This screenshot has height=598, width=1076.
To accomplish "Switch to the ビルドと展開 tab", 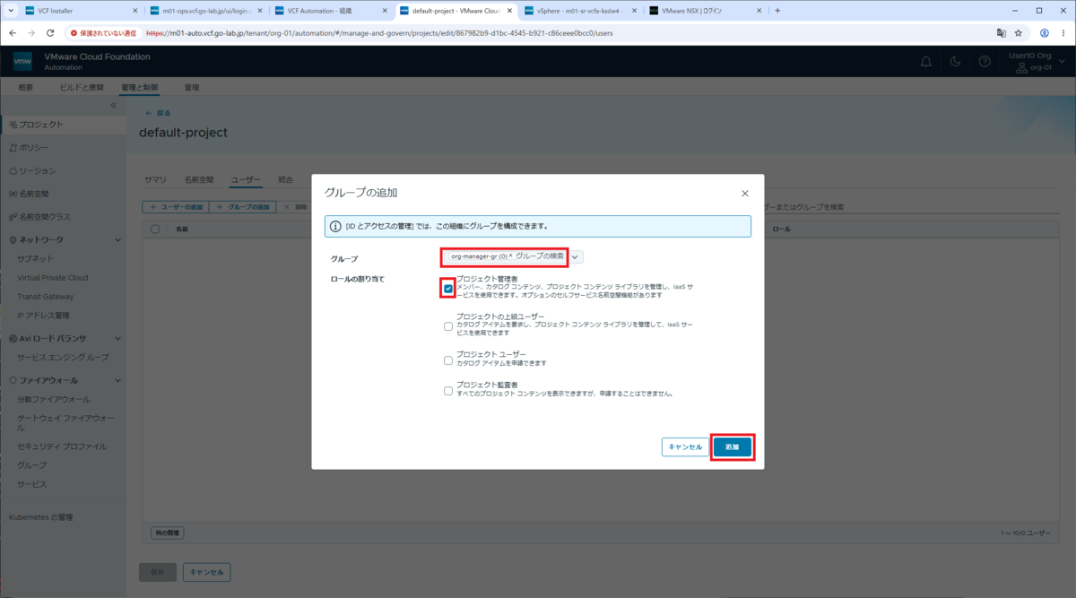I will [x=81, y=88].
